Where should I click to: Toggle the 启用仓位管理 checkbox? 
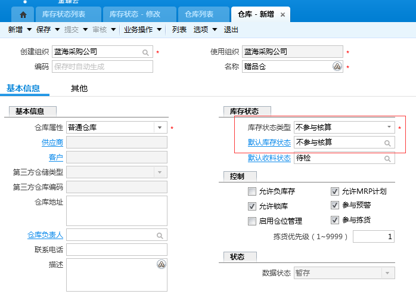[x=252, y=221]
